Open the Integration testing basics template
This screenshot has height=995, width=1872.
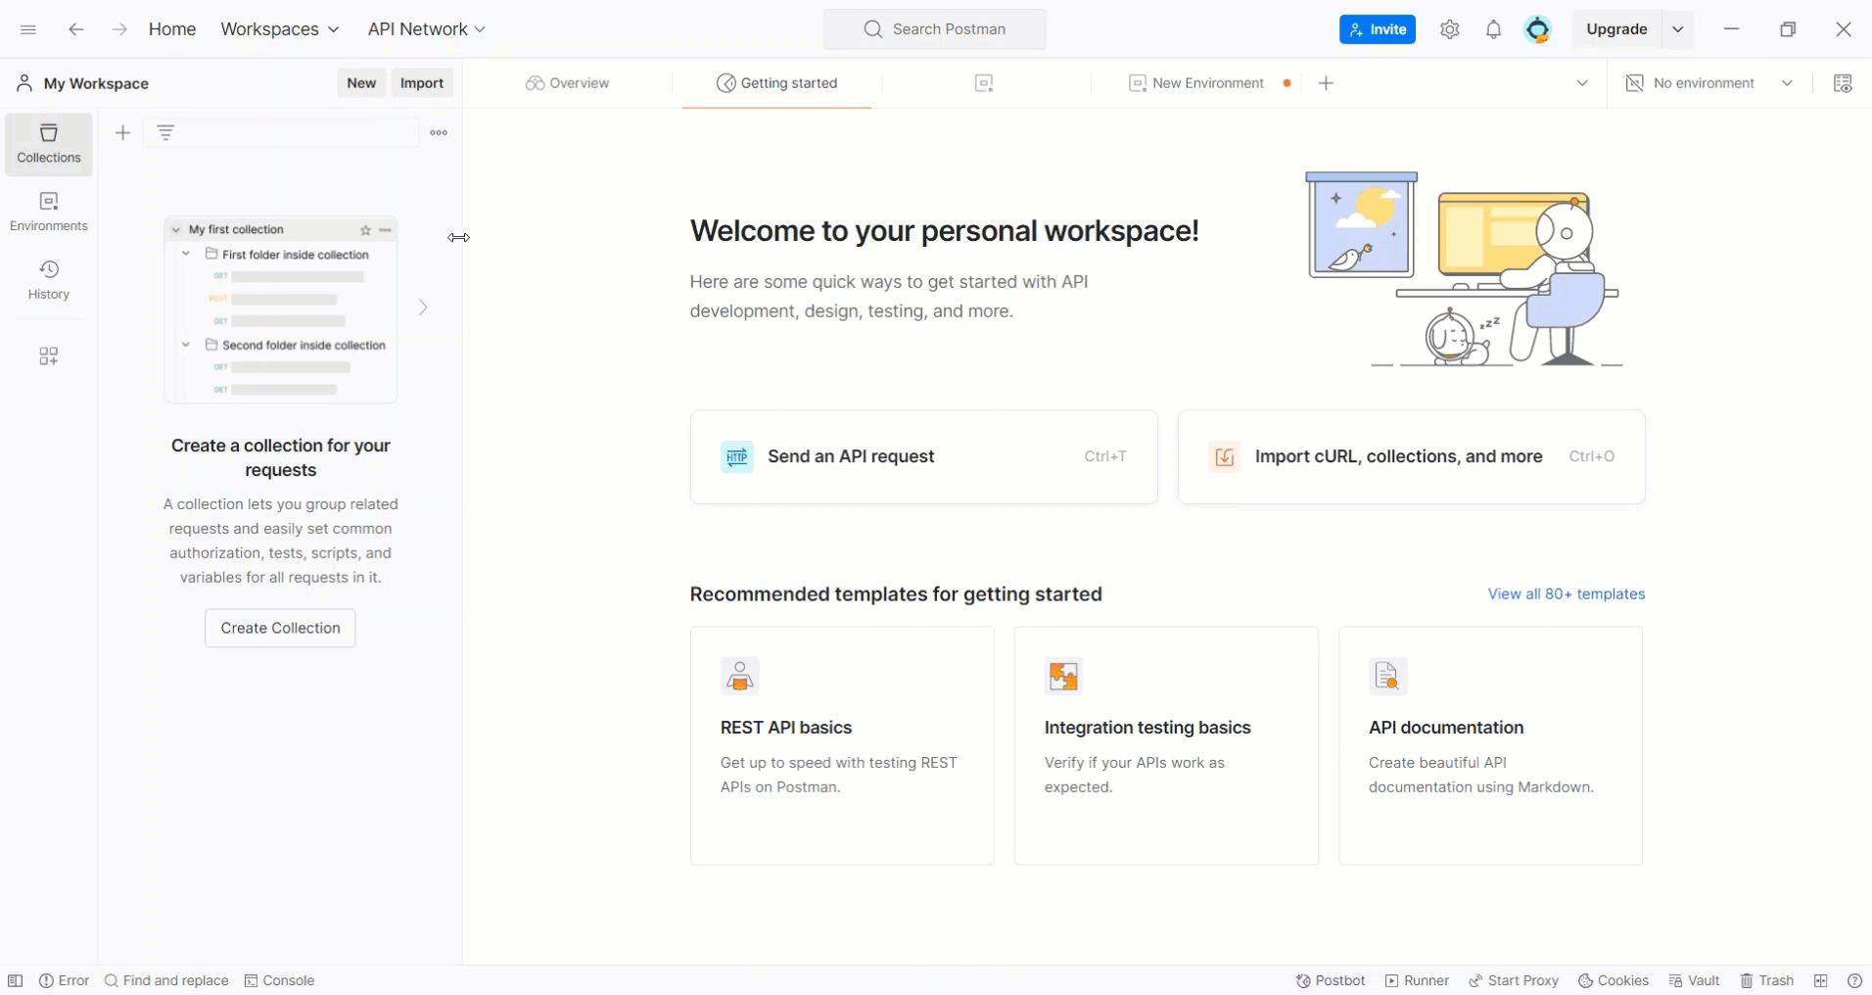point(1166,746)
